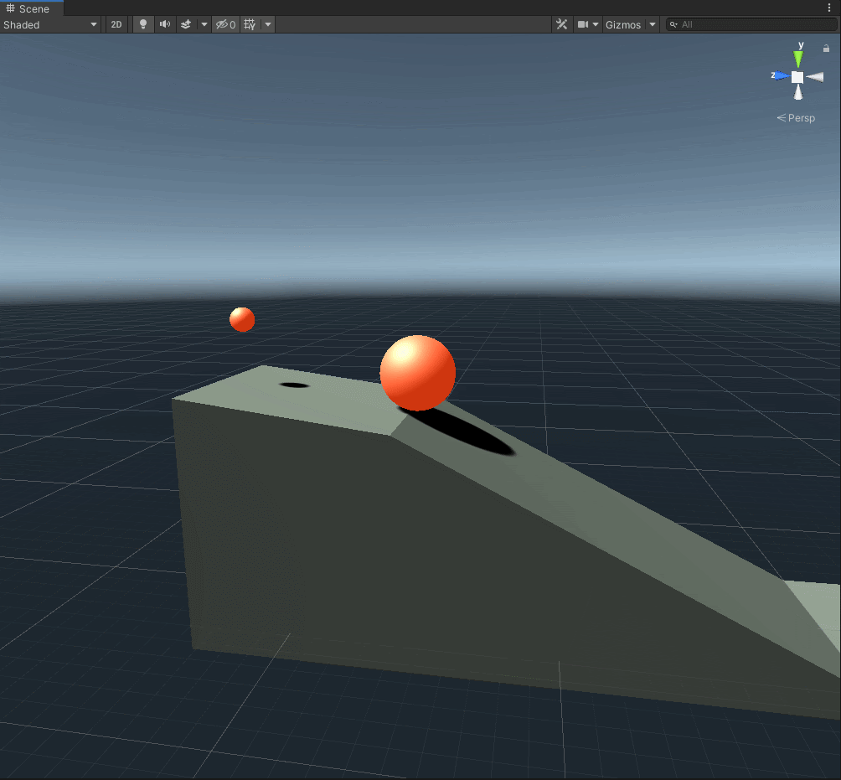Expand the Gizmos dropdown arrow
The image size is (841, 780).
click(x=653, y=24)
